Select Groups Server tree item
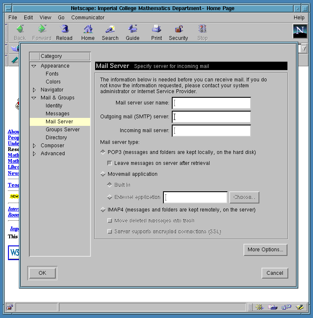Screen dimensions: 313x318 [x=62, y=129]
